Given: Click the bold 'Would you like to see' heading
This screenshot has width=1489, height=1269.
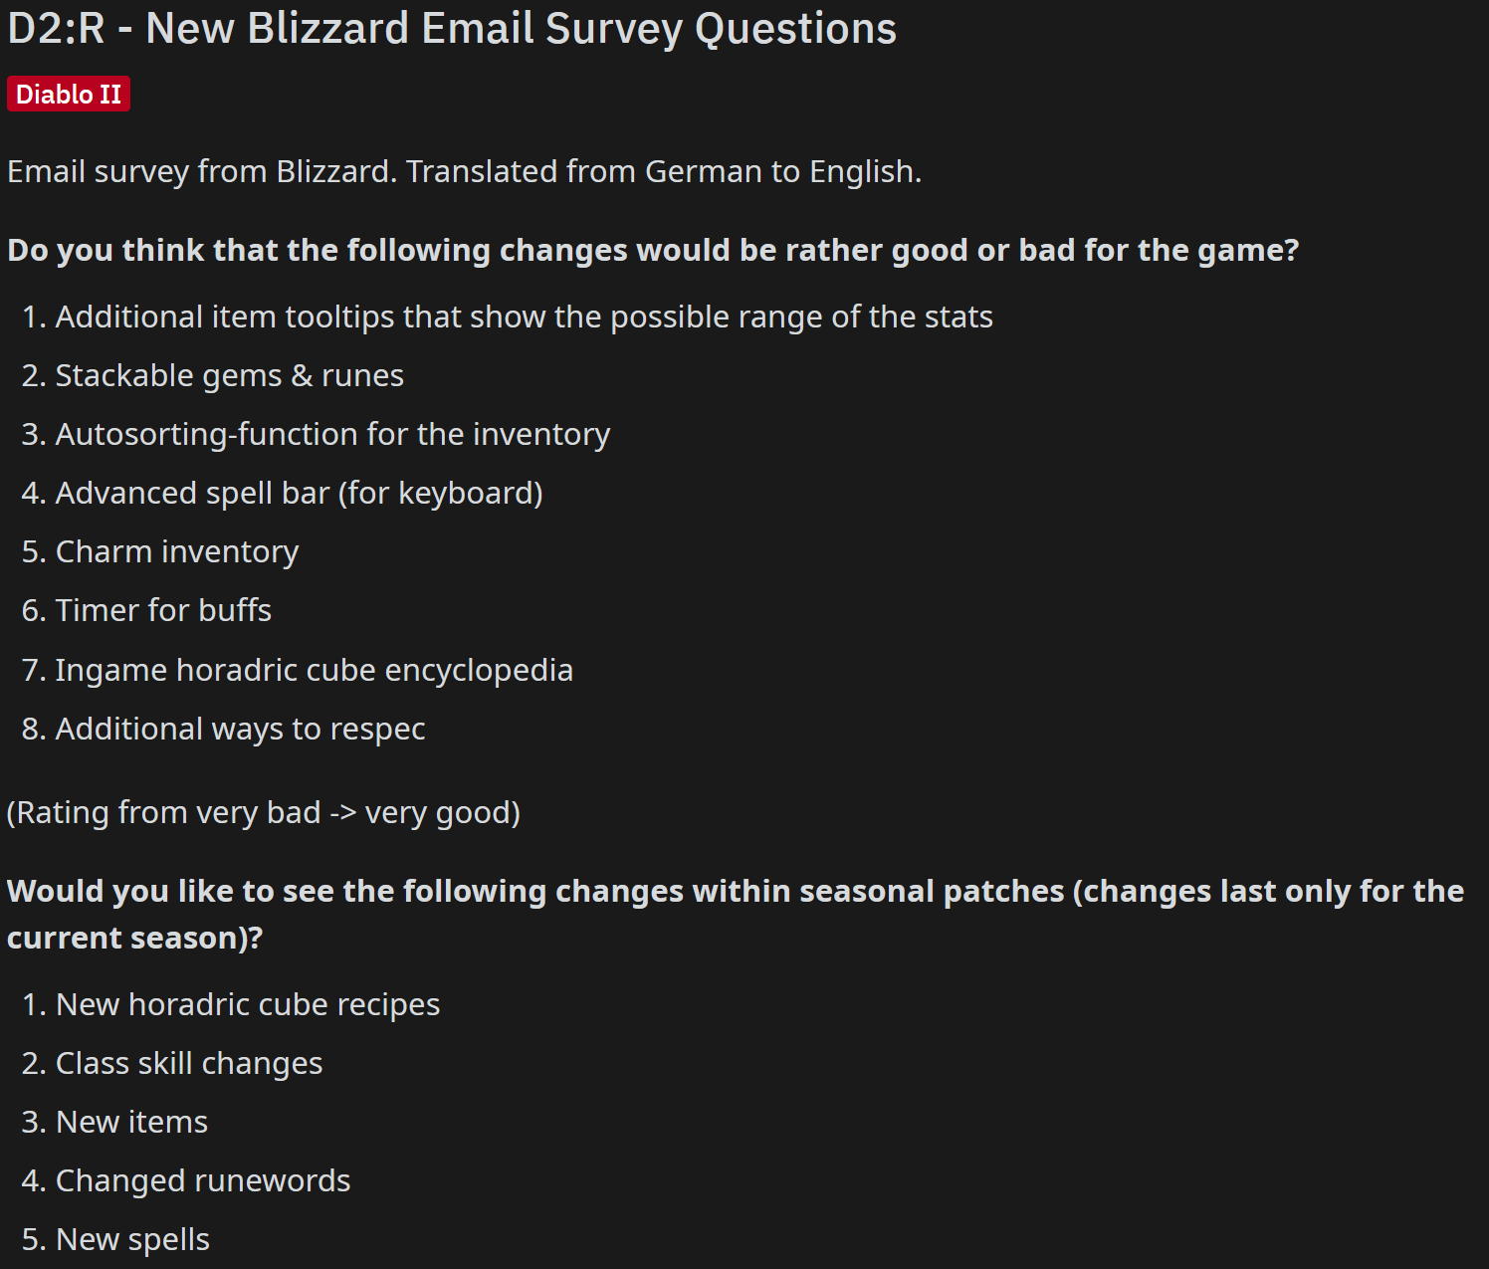Looking at the screenshot, I should click(735, 892).
